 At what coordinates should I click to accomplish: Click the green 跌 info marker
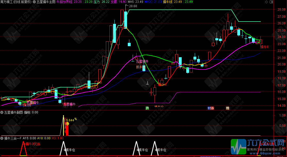(147, 108)
